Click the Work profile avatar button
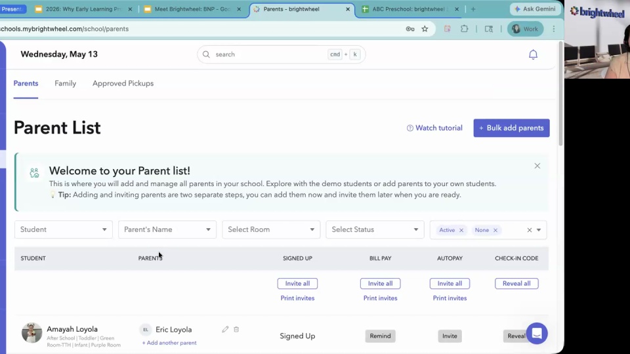This screenshot has width=630, height=354. (x=526, y=29)
